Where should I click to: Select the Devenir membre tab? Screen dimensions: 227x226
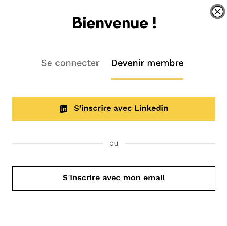tap(147, 63)
